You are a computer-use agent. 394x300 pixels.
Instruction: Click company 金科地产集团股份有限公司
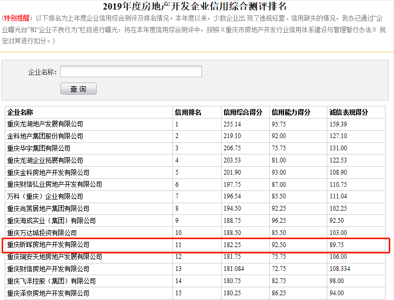pyautogui.click(x=45, y=136)
